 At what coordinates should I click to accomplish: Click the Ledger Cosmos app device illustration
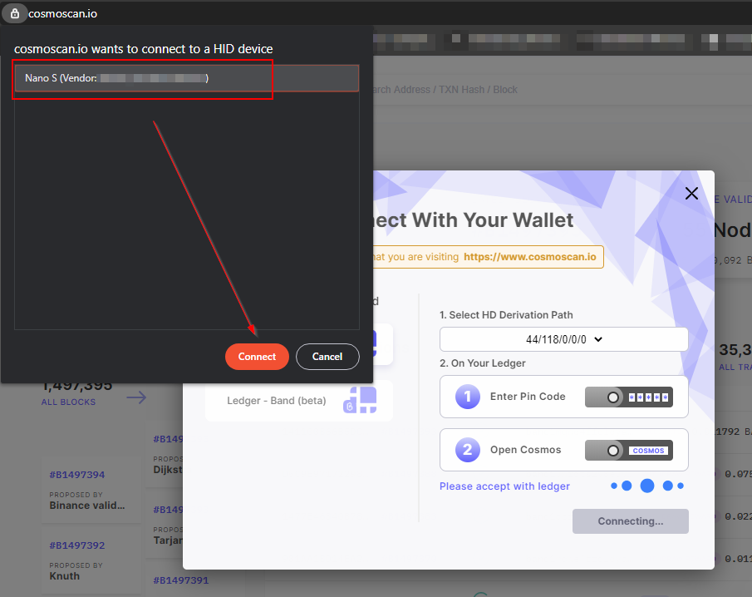click(629, 451)
